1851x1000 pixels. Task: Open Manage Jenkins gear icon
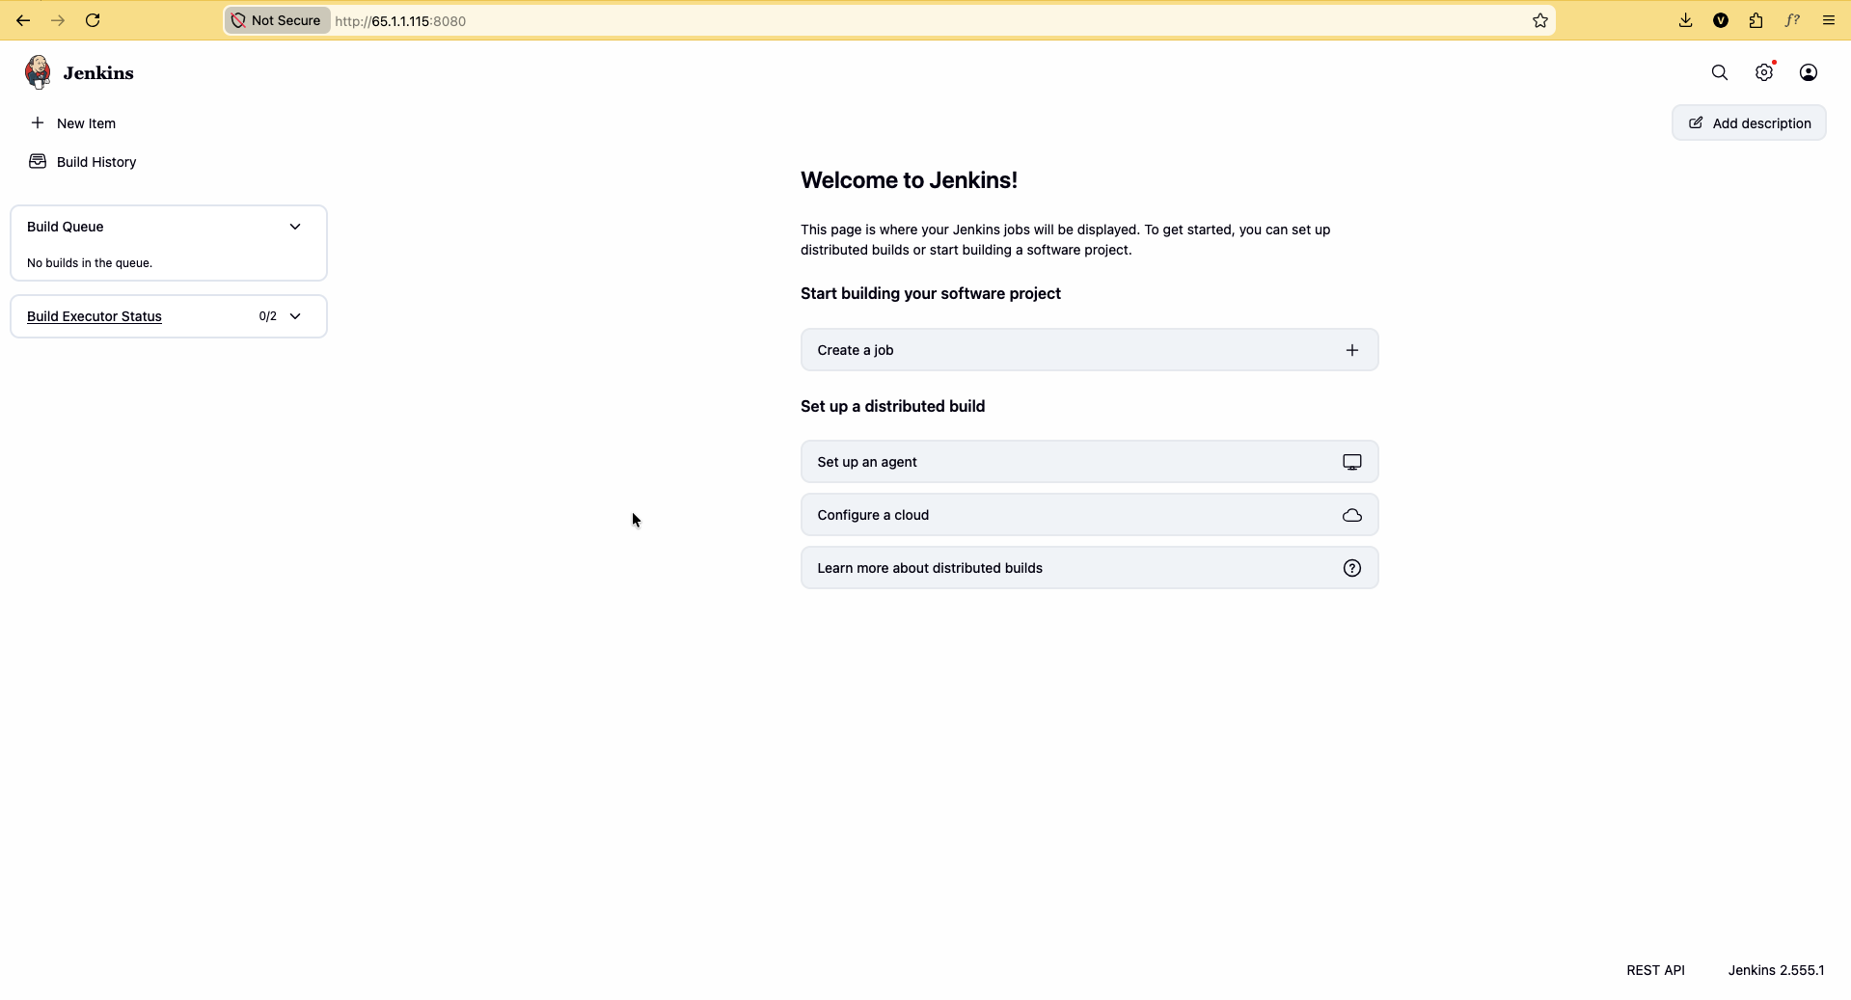[1764, 72]
